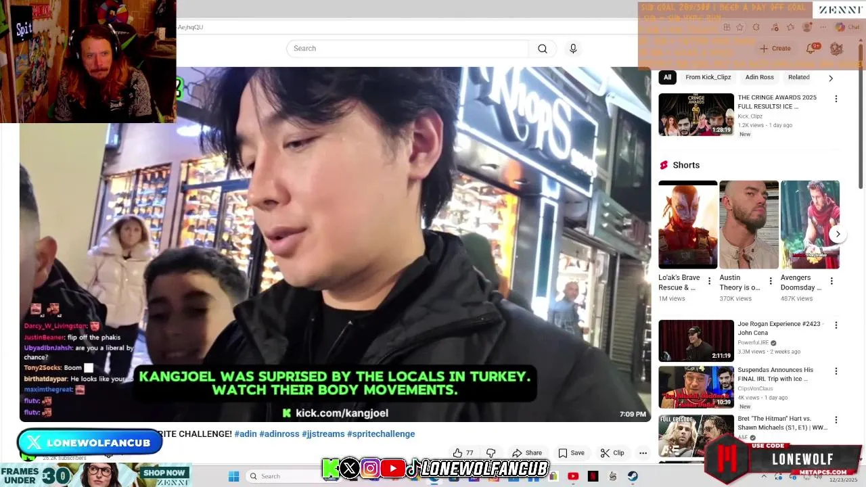The width and height of the screenshot is (866, 487).
Task: Open browser settings and more ellipsis
Action: (x=823, y=27)
